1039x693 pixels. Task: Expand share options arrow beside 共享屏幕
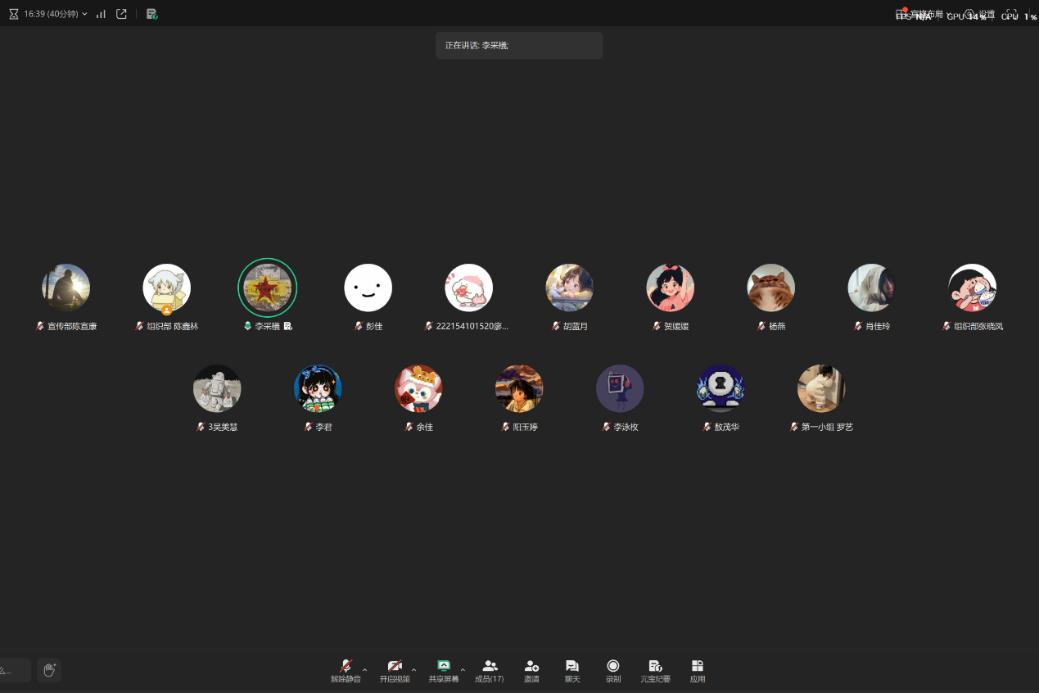pos(463,670)
